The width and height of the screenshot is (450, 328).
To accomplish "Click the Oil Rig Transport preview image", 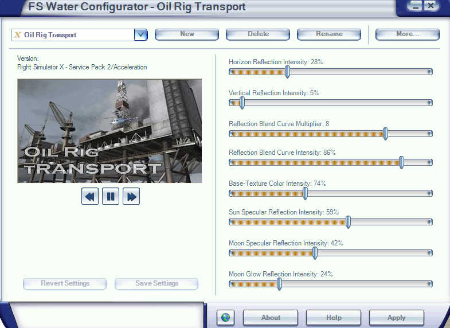I will click(x=109, y=131).
